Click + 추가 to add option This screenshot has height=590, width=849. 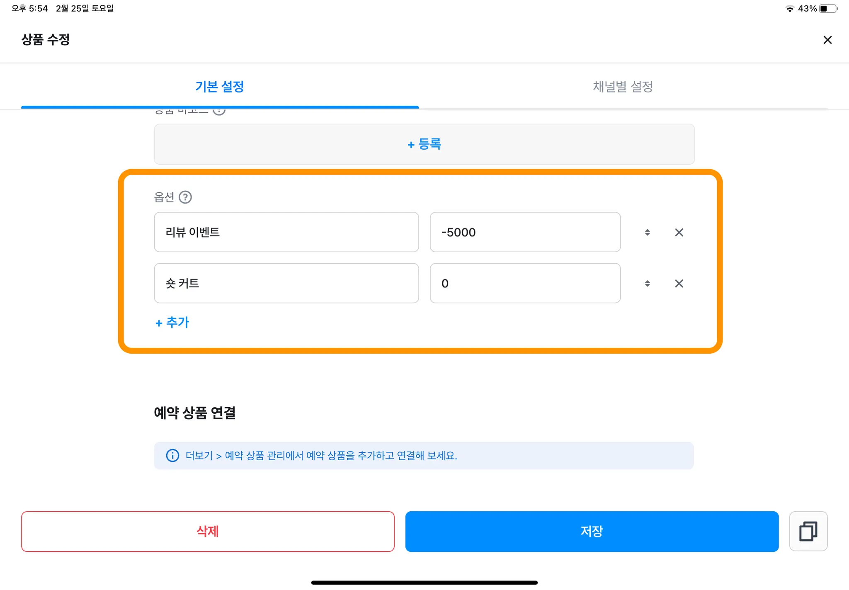coord(172,323)
